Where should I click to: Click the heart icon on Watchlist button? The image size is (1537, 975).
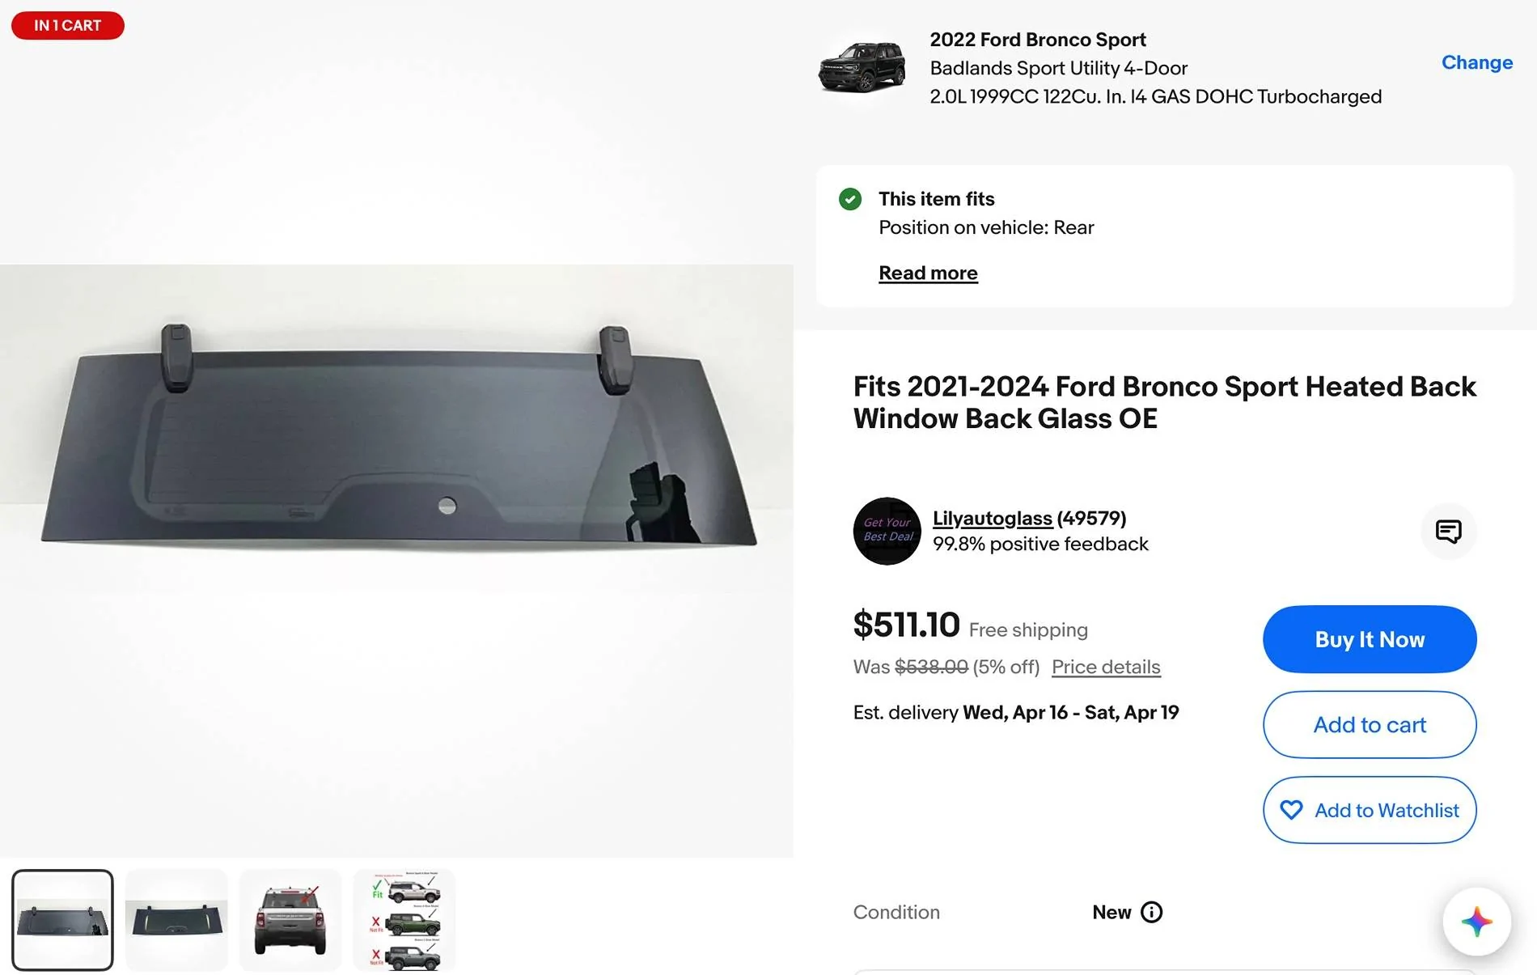point(1292,810)
